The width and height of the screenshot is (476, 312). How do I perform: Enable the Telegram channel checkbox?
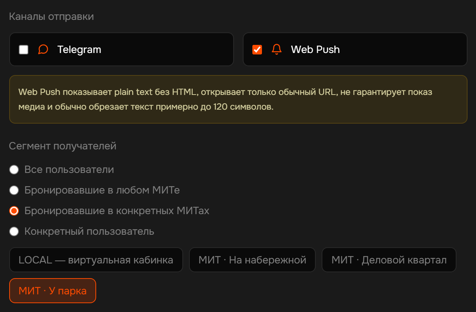click(x=24, y=49)
